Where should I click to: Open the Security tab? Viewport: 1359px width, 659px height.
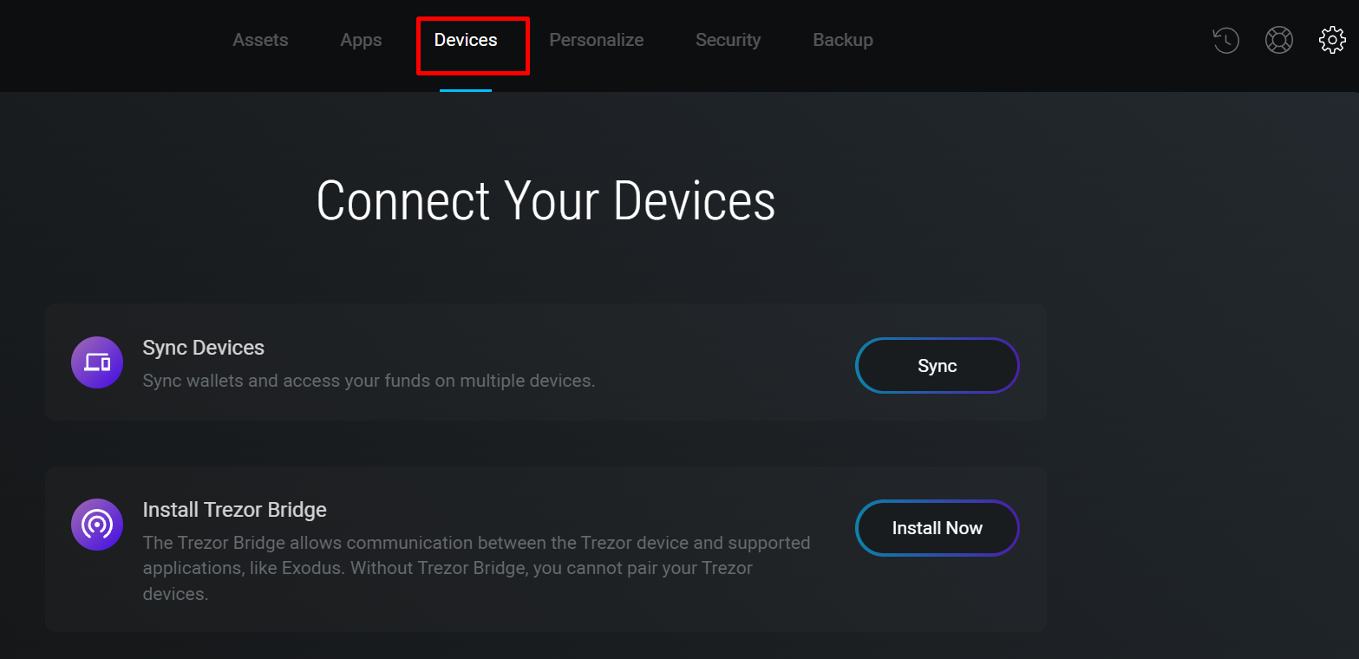point(728,40)
